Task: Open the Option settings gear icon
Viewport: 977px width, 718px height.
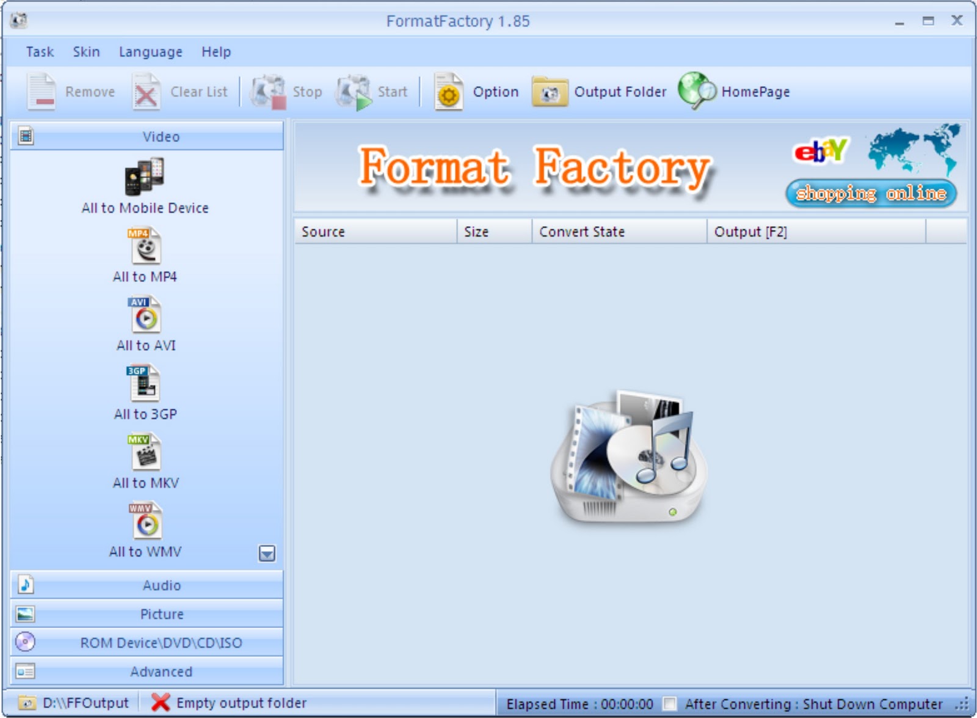Action: click(448, 92)
